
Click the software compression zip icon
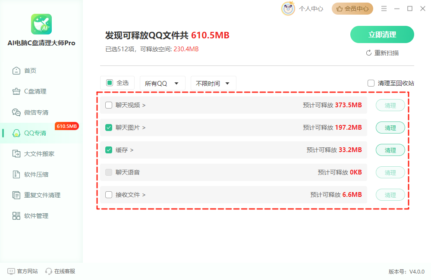point(16,174)
